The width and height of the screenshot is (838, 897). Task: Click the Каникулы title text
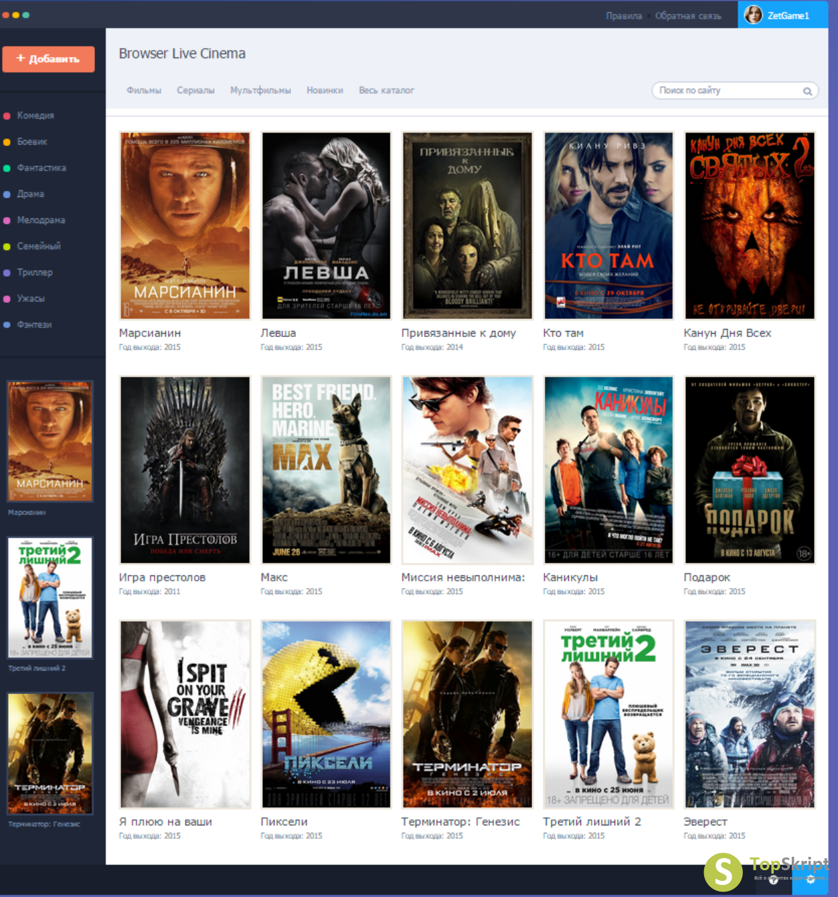coord(570,577)
